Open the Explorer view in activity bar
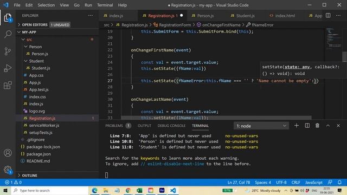The width and height of the screenshot is (347, 195). click(x=8, y=18)
